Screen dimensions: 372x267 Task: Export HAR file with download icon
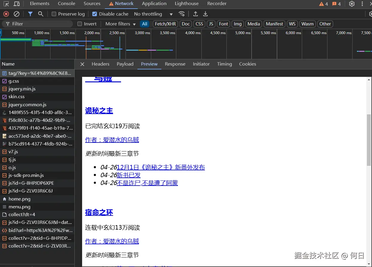(206, 14)
